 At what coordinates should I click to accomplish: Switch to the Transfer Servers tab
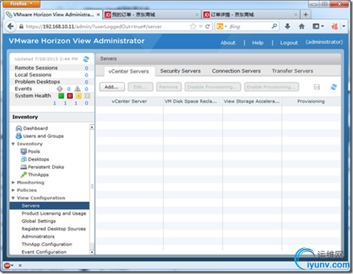click(293, 71)
